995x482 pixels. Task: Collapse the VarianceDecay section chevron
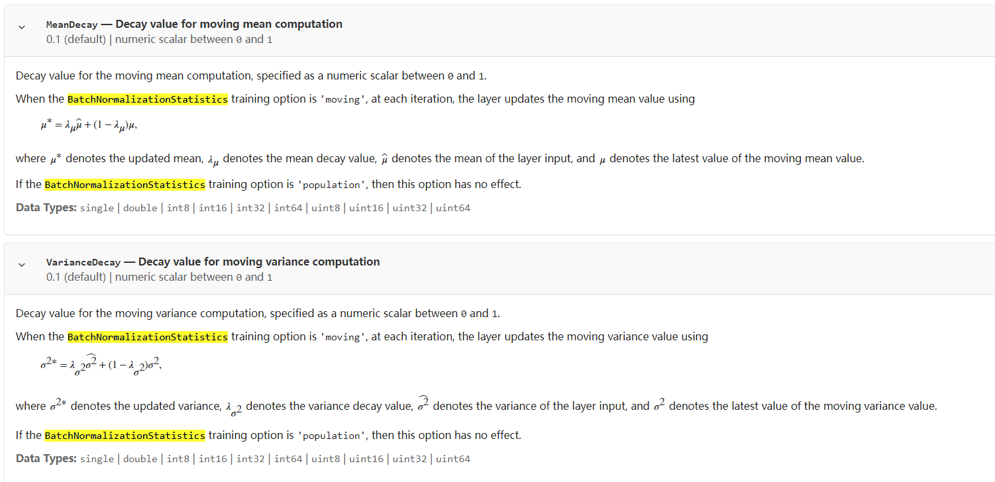tap(22, 265)
